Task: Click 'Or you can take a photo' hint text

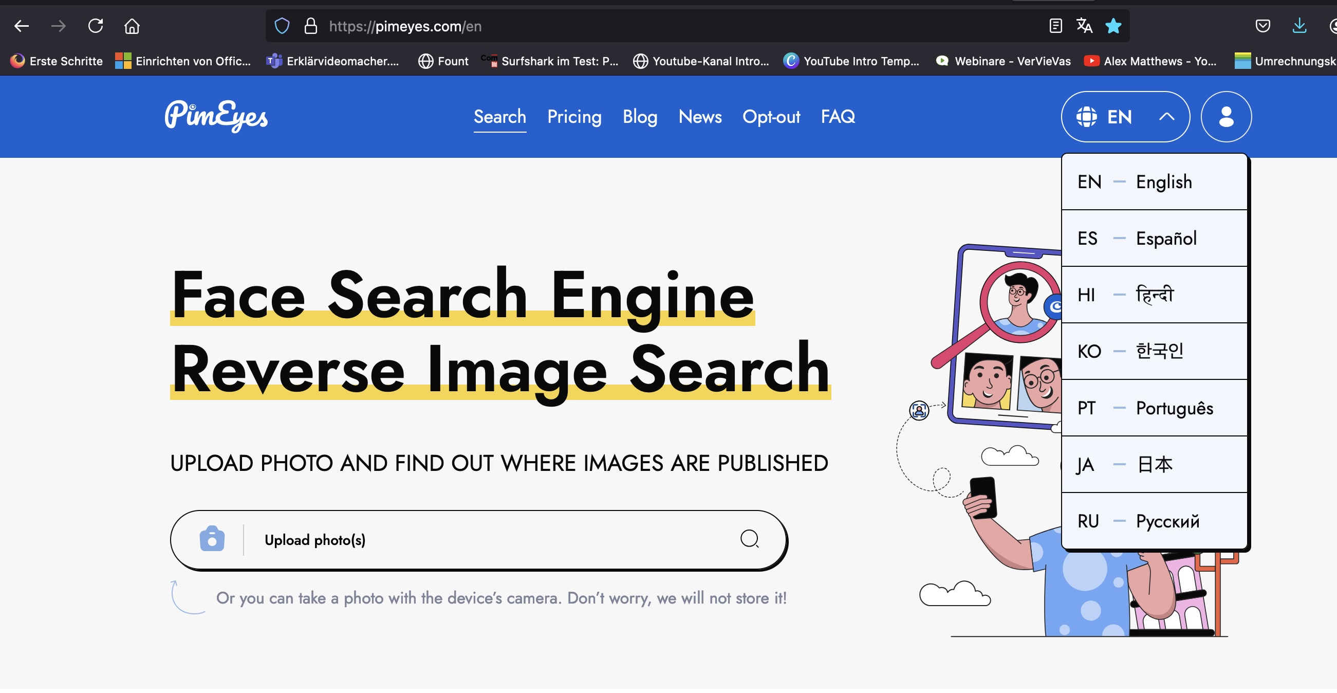Action: click(x=502, y=598)
